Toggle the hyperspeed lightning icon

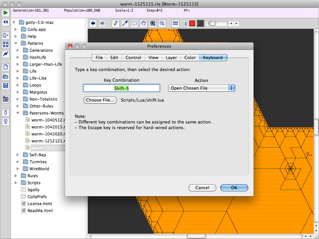pos(6,54)
